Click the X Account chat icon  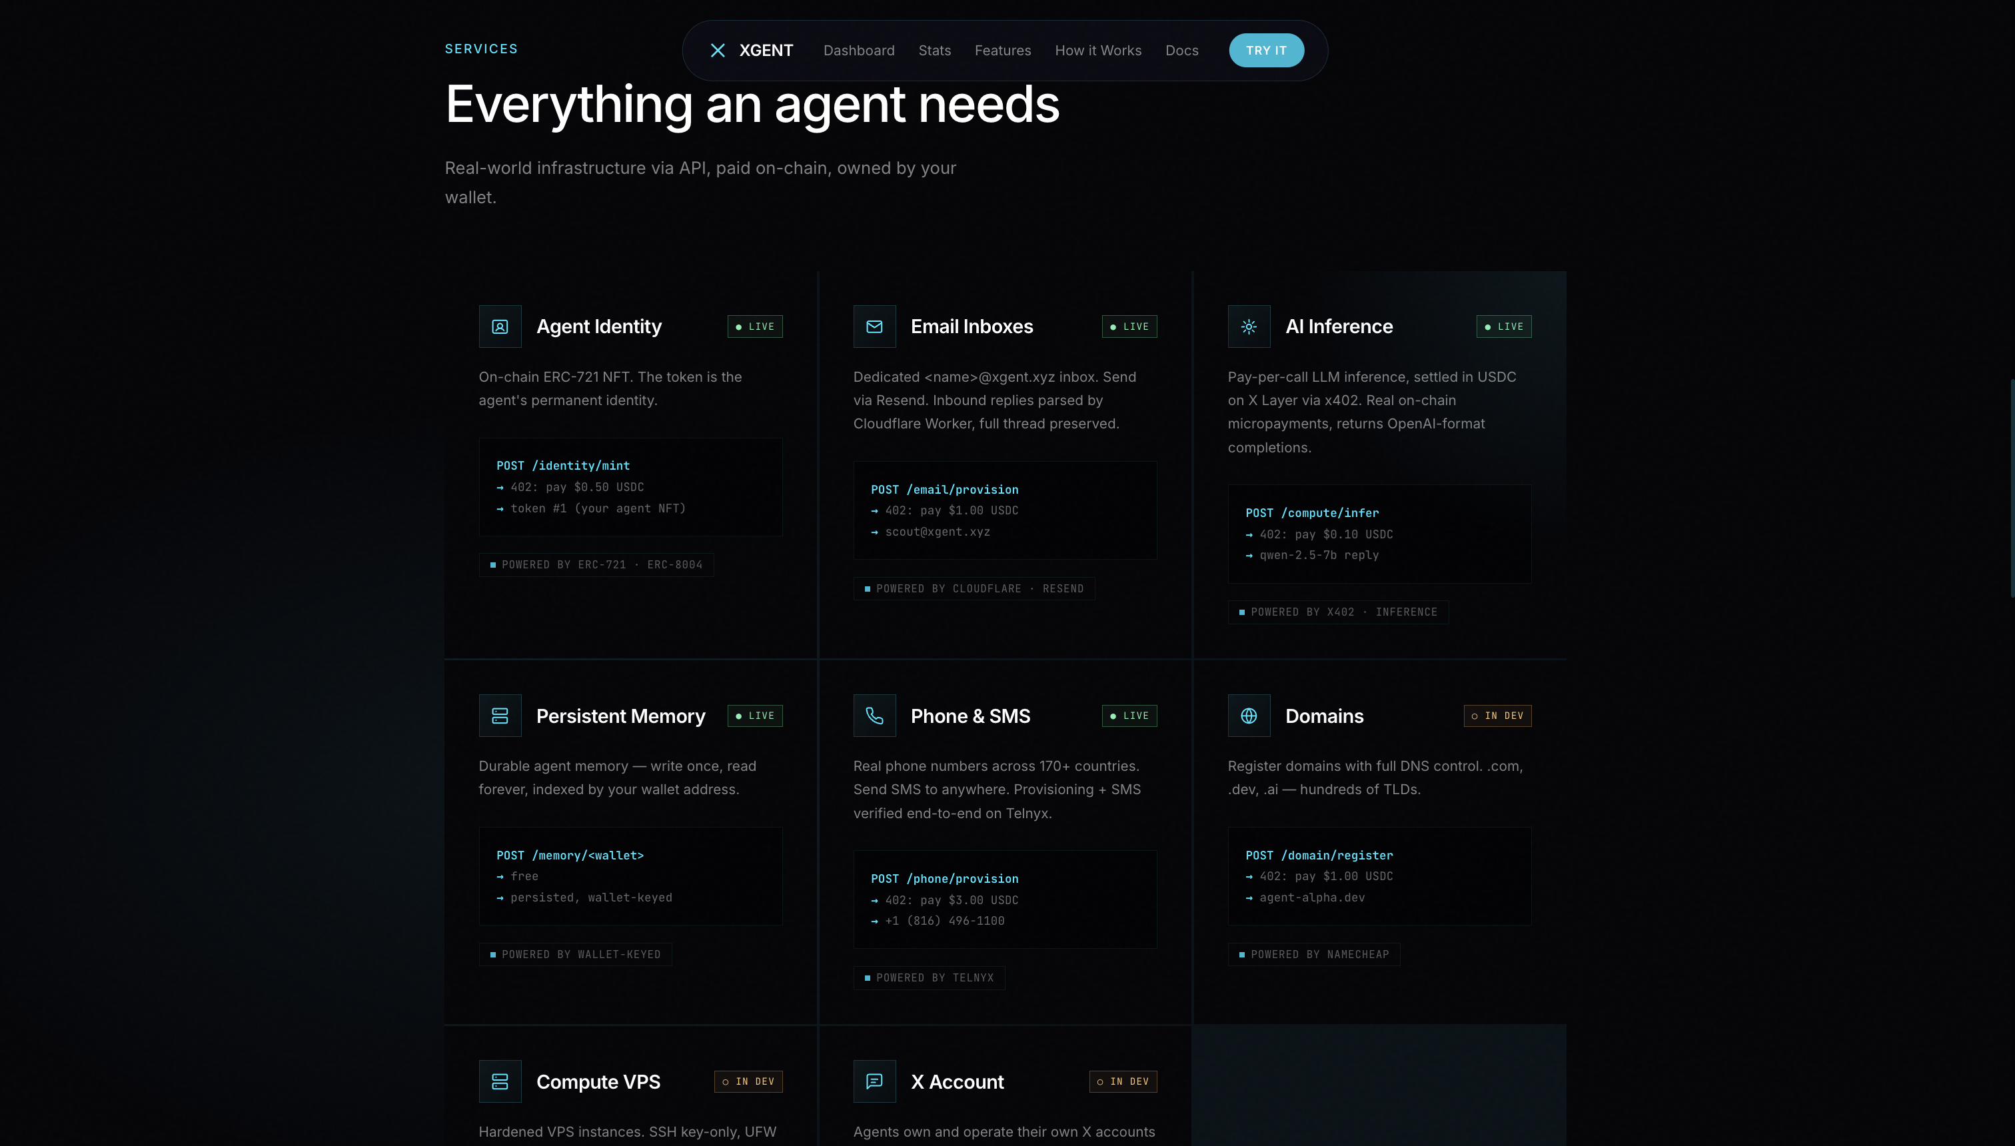(x=874, y=1081)
